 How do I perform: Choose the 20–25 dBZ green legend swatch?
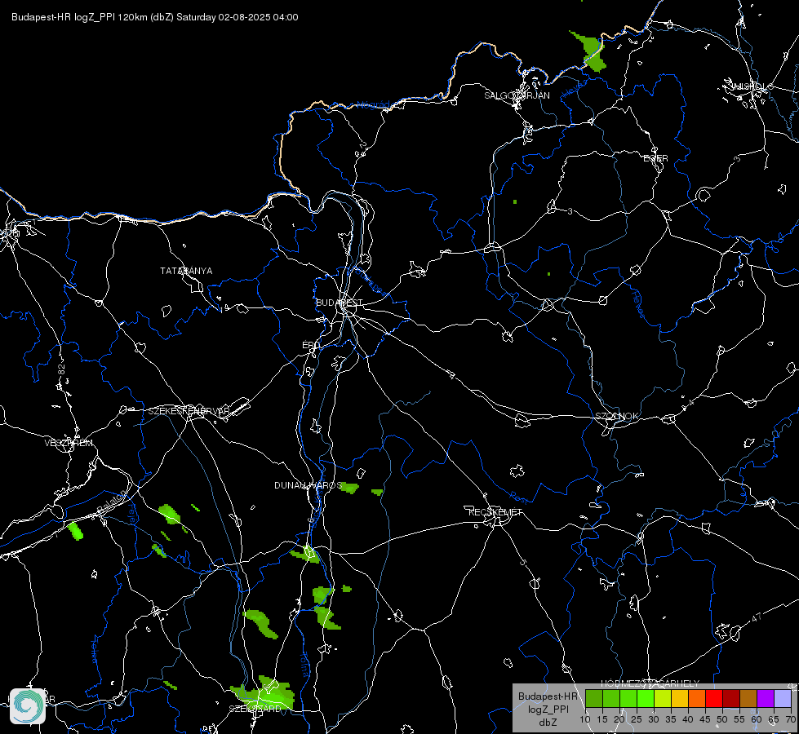628,698
